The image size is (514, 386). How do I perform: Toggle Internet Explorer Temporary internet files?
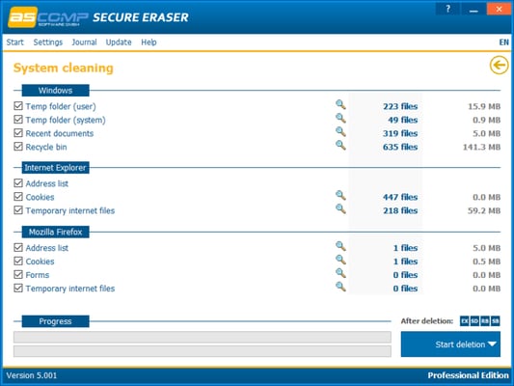click(18, 210)
